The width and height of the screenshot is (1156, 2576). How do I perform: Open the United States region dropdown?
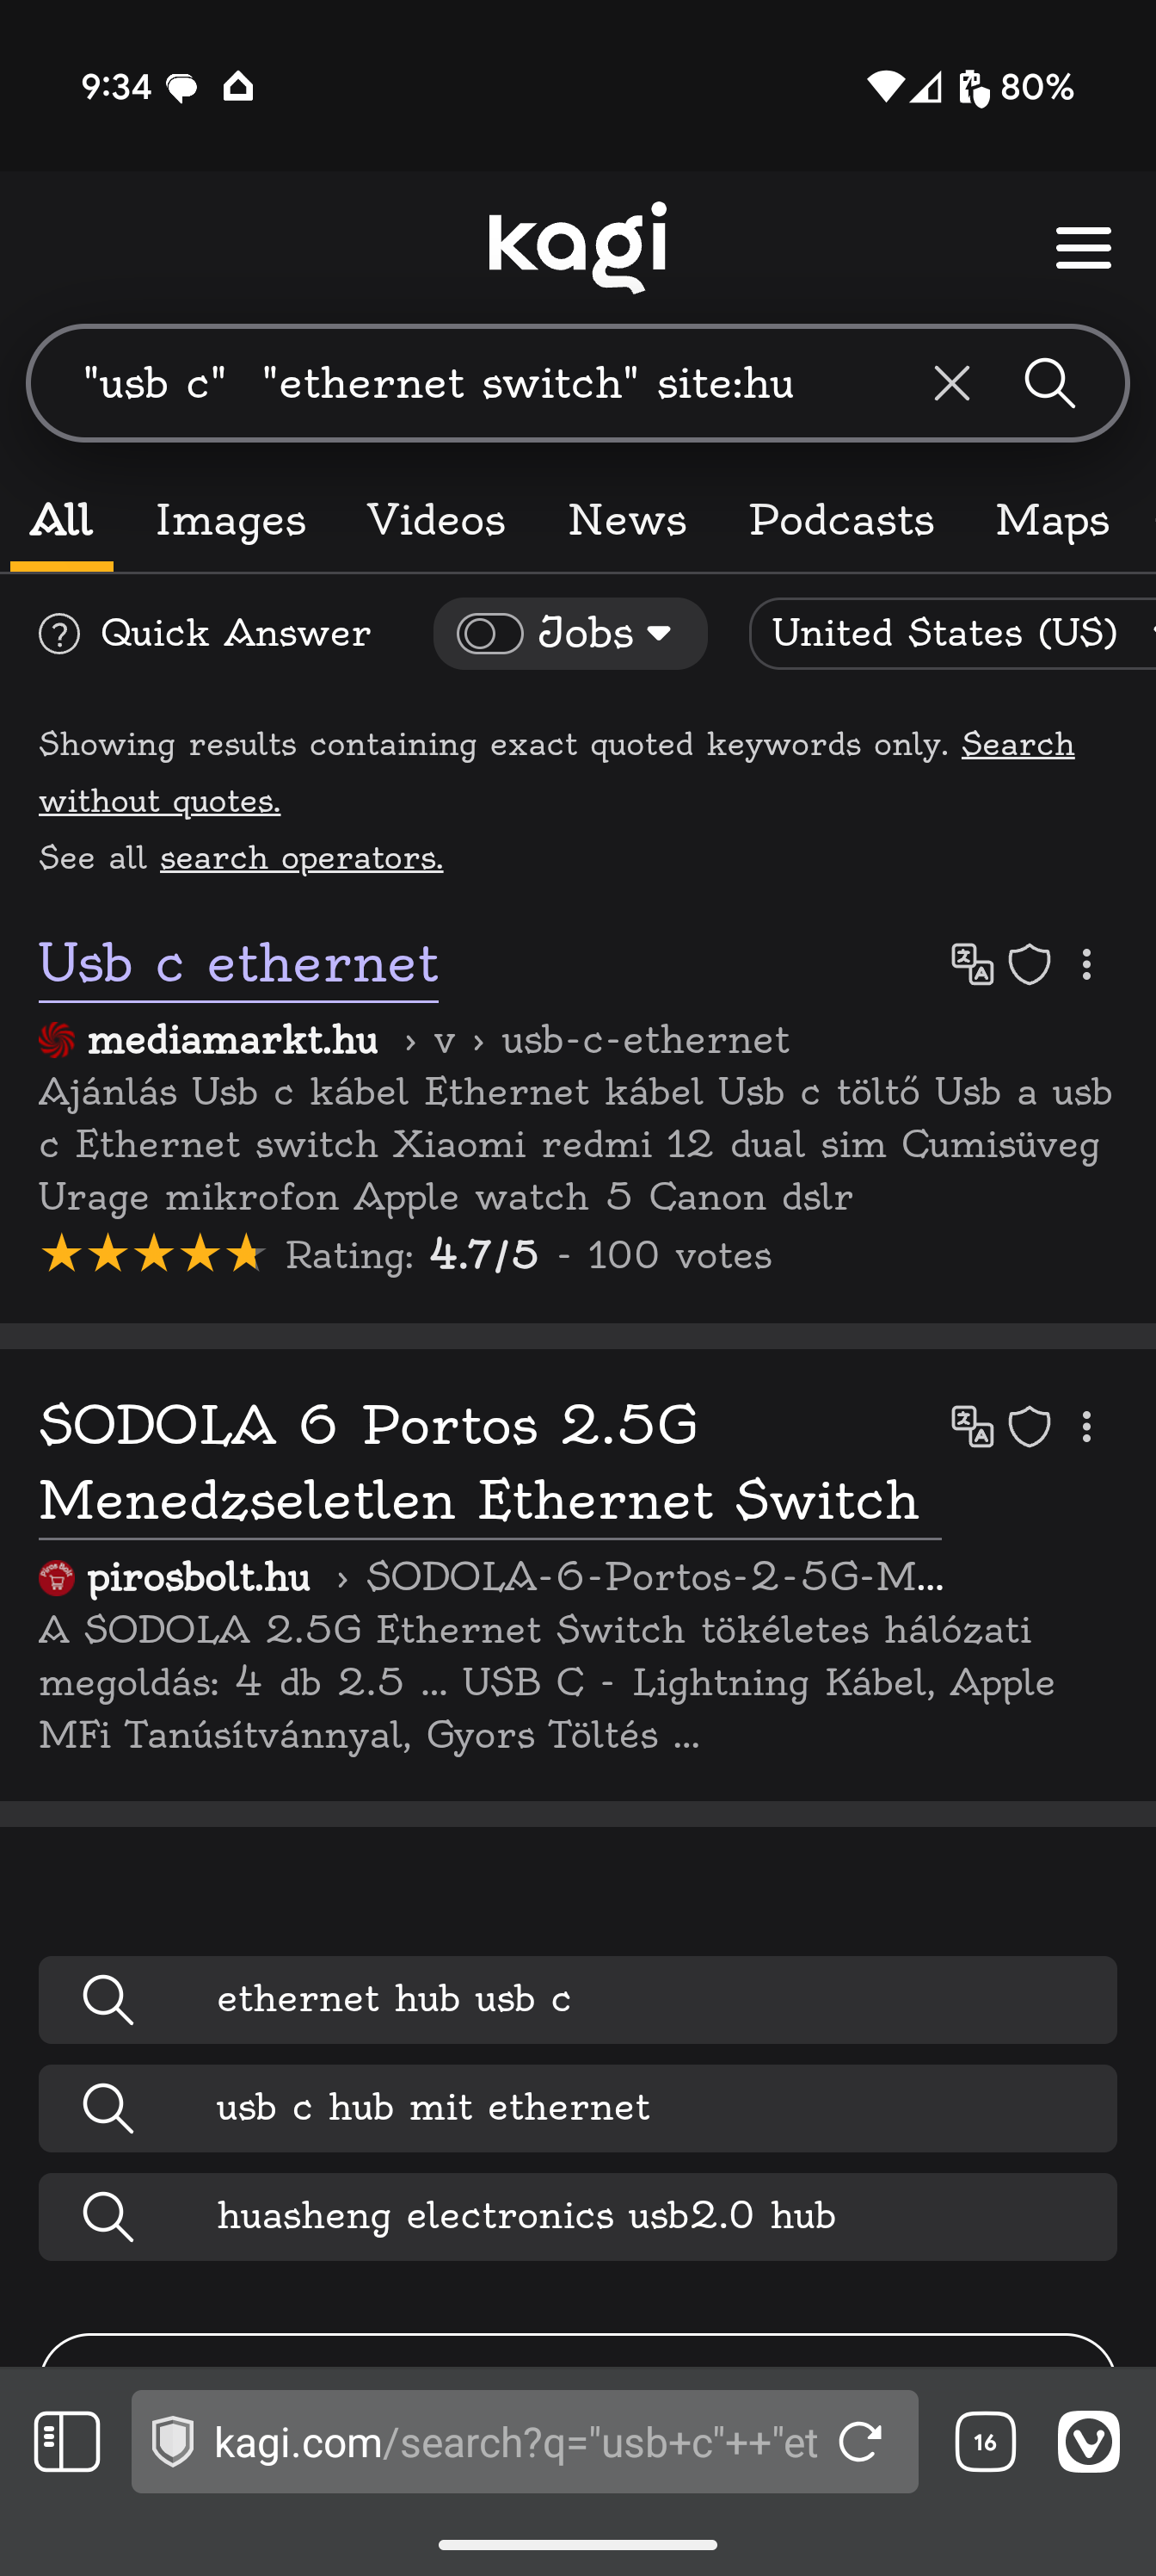pos(950,633)
